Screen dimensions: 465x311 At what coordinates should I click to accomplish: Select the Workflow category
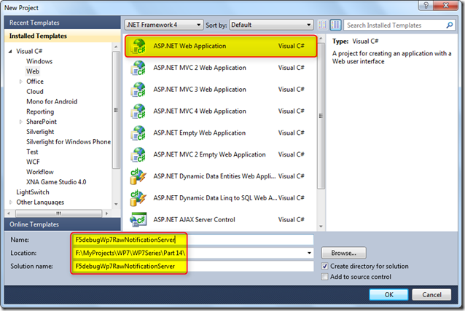40,172
